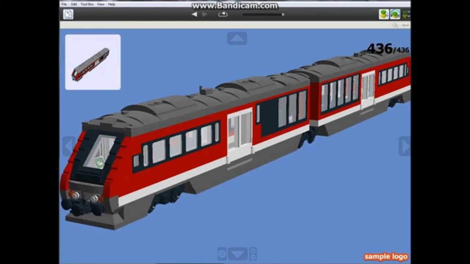Open the Edit menu
470x264 pixels.
pos(74,4)
